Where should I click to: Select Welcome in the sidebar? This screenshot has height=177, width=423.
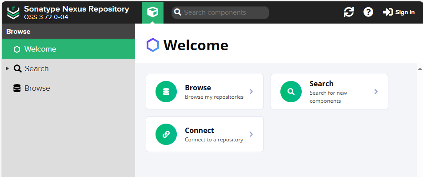[68, 49]
